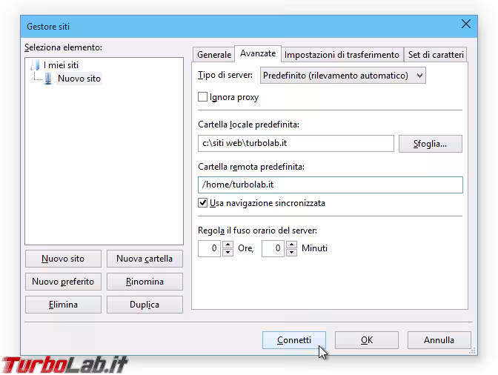The height and width of the screenshot is (375, 498).
Task: Click Sfoglia to browse local folder
Action: 431,144
